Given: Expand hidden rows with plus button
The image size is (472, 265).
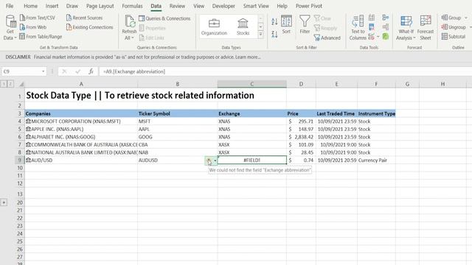Looking at the screenshot, I should pyautogui.click(x=4, y=202).
